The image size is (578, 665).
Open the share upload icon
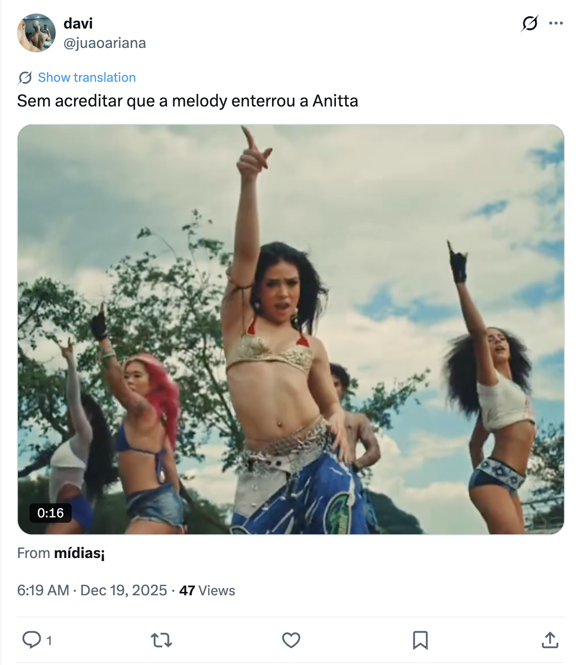[x=550, y=640]
